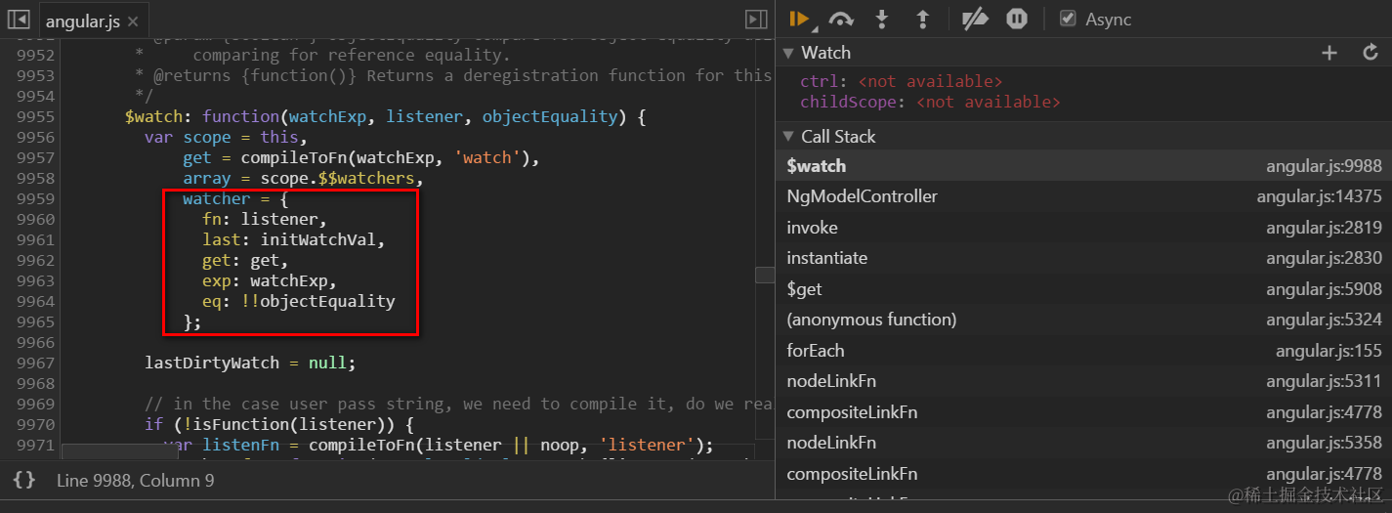Select compositeLinkFn frame above nodeLinkFn angular.js:5358

1083,412
